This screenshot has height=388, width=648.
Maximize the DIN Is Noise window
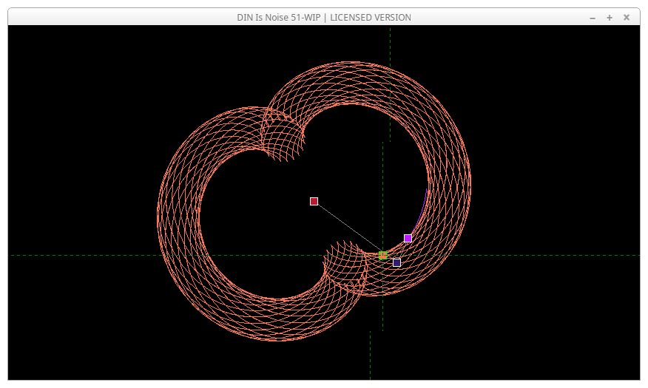pos(610,18)
